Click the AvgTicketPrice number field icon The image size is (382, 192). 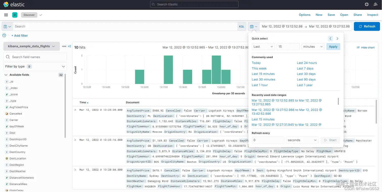click(7, 107)
